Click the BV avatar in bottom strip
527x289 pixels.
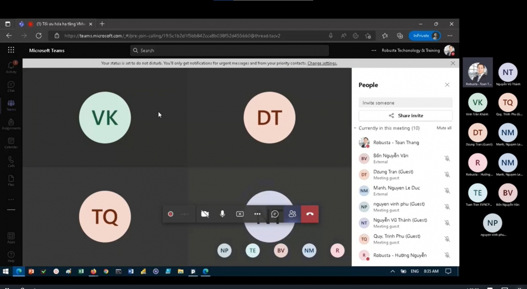point(281,250)
